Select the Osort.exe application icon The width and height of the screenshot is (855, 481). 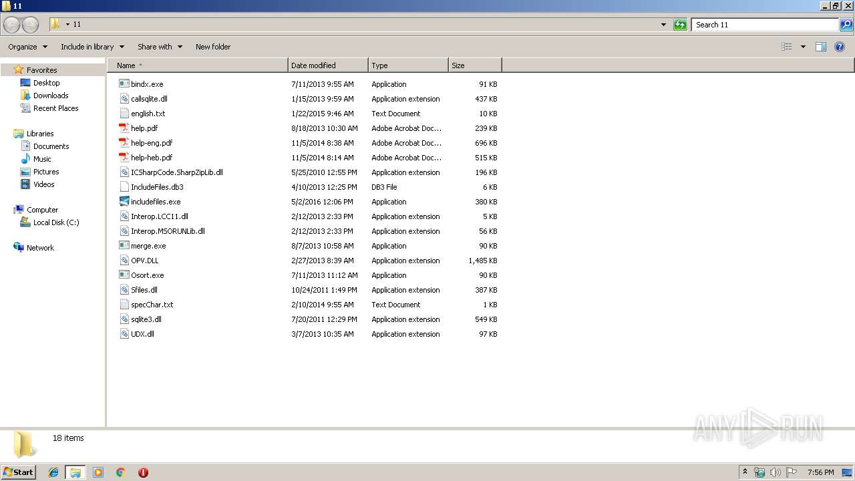(x=124, y=275)
